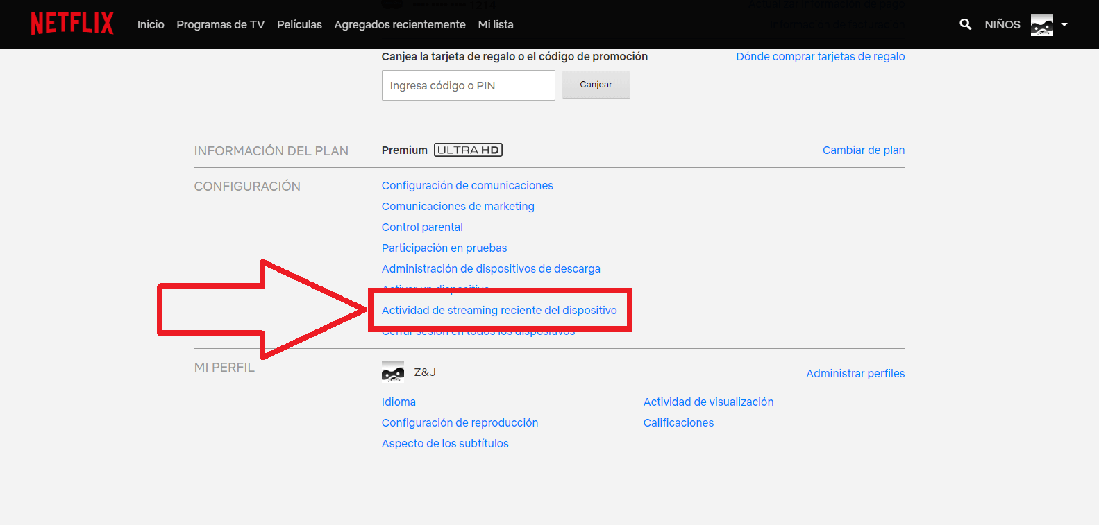Click the Premium plan name
The width and height of the screenshot is (1099, 525).
[x=405, y=150]
